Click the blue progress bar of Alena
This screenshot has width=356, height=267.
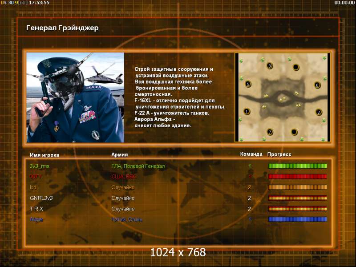(298, 219)
